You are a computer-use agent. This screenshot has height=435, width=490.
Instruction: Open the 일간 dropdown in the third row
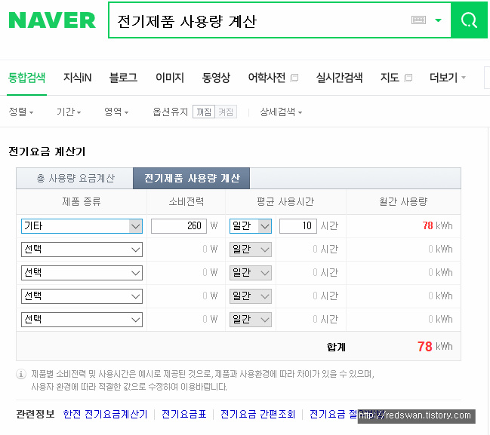click(x=251, y=273)
